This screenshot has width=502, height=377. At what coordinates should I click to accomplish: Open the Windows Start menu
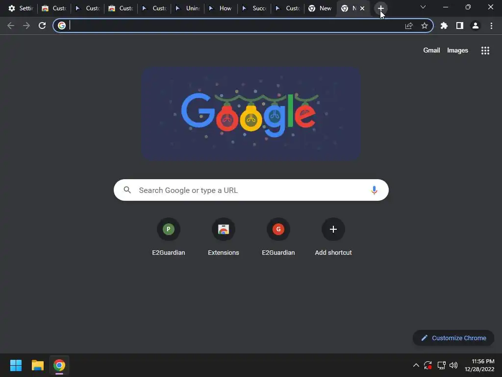click(16, 365)
